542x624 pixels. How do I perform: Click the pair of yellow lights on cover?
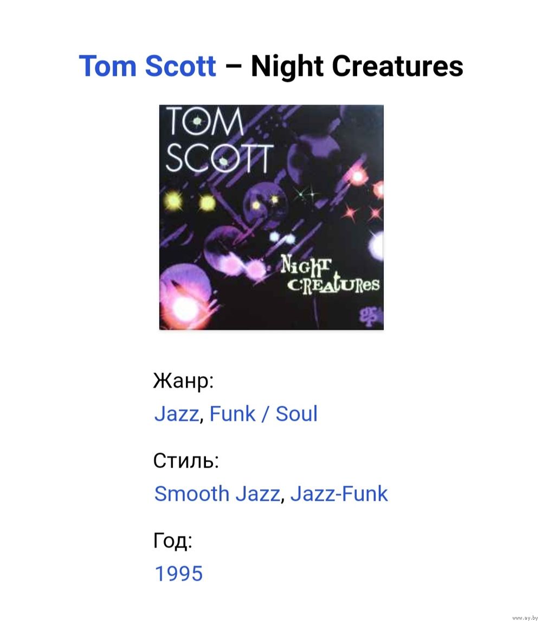point(190,201)
